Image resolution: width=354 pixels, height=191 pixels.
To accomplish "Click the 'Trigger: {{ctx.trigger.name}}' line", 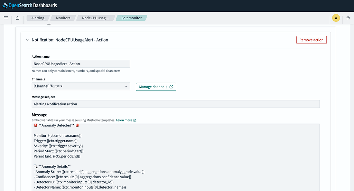I will click(56, 141).
